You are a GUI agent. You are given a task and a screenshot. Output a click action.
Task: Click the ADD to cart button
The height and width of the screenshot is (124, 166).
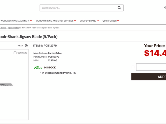coord(149,77)
